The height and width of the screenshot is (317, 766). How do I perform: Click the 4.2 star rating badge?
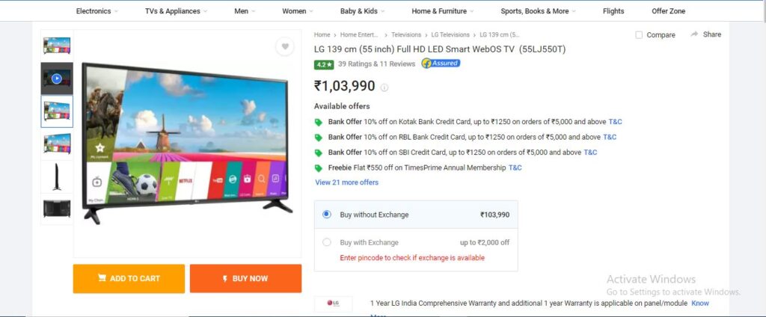pos(324,64)
